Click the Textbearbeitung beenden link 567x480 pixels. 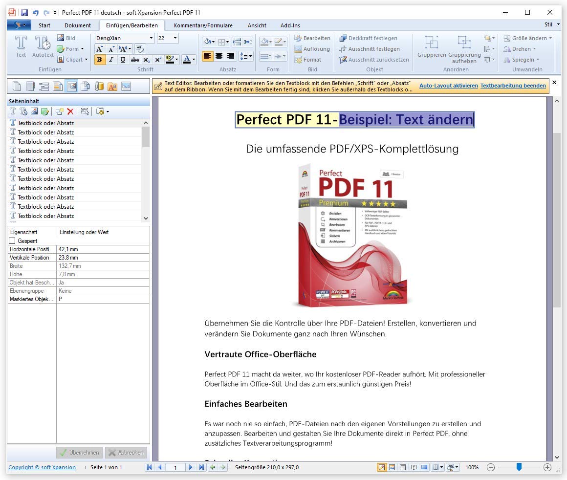coord(513,86)
